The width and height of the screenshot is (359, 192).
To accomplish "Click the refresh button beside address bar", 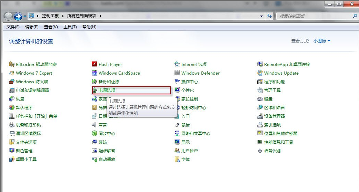I will point(270,16).
